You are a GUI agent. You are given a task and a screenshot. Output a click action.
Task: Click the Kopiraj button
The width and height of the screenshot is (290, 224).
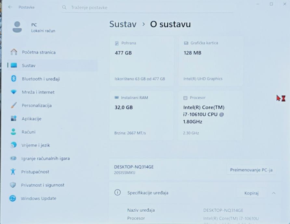[x=251, y=193]
